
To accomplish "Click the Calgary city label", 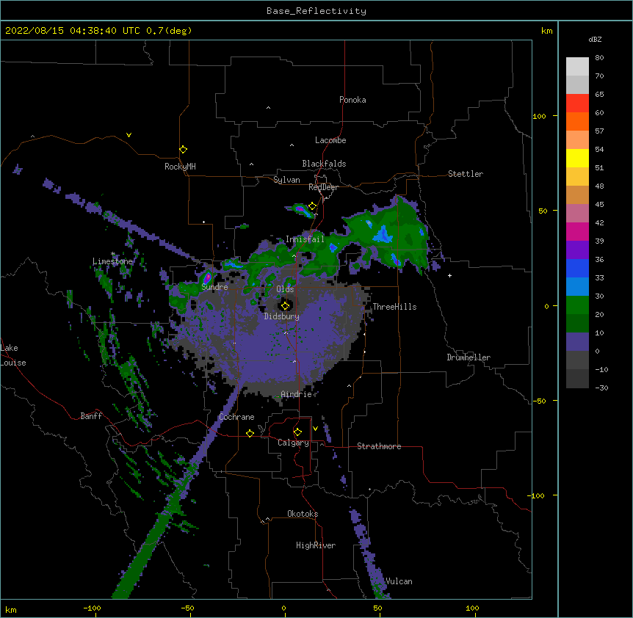I will [293, 443].
